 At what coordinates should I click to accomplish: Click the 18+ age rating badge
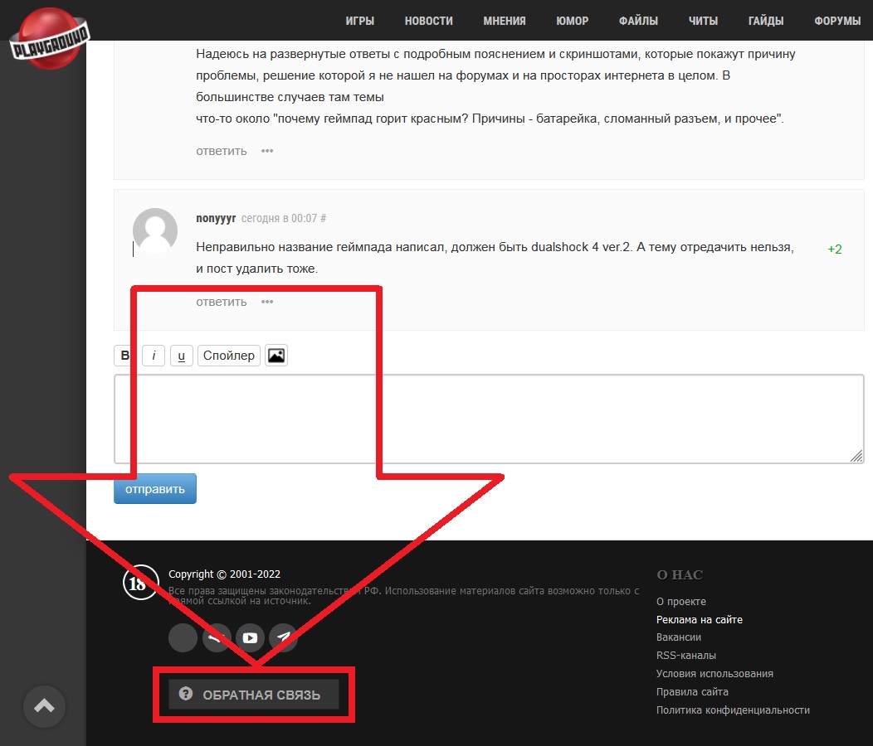[x=140, y=583]
